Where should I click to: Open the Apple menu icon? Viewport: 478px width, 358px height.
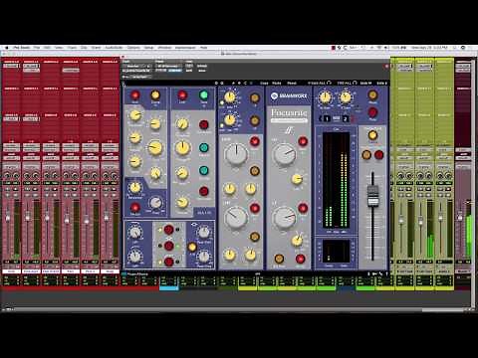6,48
